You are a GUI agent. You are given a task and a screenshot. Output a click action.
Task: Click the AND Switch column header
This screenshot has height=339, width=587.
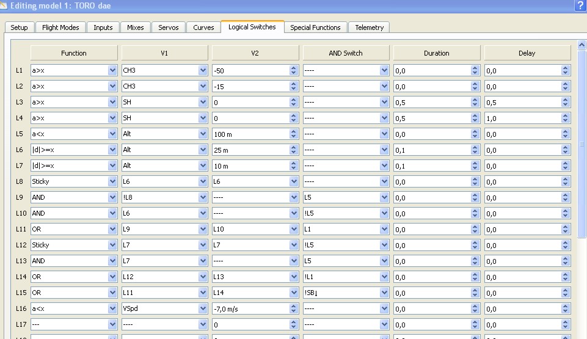pyautogui.click(x=346, y=53)
